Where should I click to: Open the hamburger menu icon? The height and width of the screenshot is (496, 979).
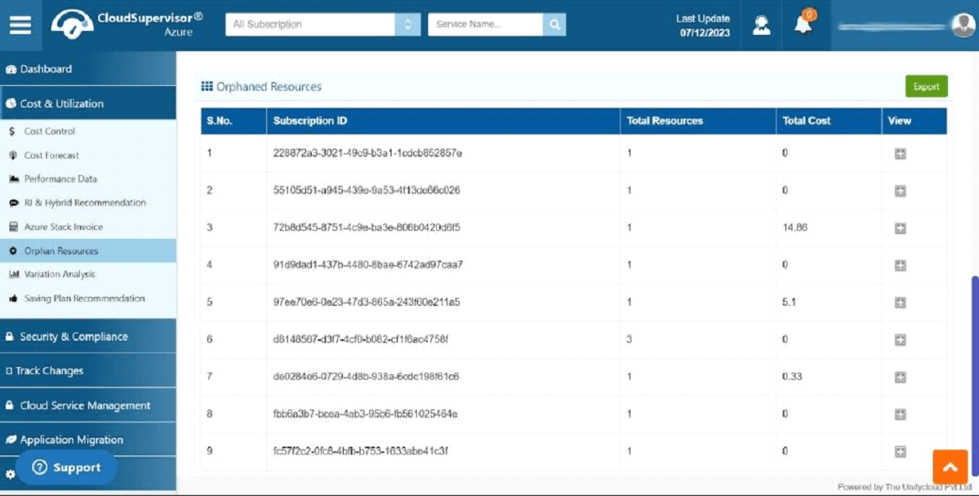point(21,25)
